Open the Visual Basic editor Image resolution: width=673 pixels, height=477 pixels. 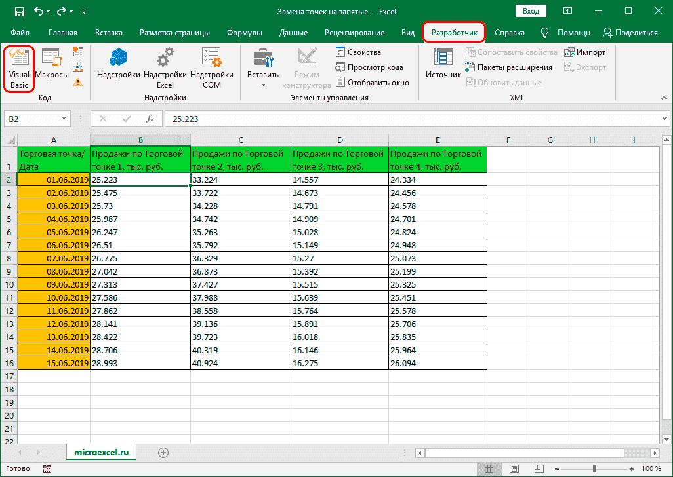[18, 66]
